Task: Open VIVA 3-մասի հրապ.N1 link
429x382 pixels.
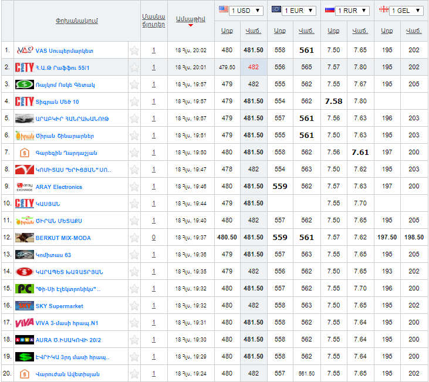Action: 67,323
